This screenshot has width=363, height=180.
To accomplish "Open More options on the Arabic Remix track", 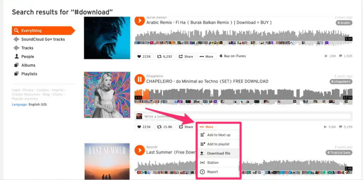I will (x=207, y=56).
